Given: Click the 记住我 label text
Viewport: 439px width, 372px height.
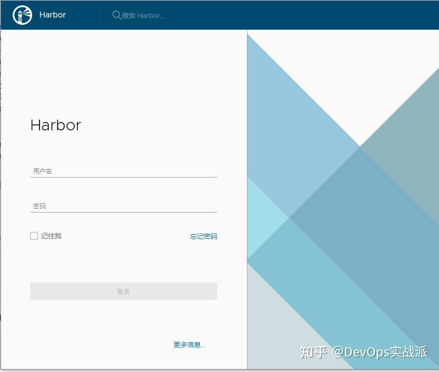Looking at the screenshot, I should click(x=51, y=236).
